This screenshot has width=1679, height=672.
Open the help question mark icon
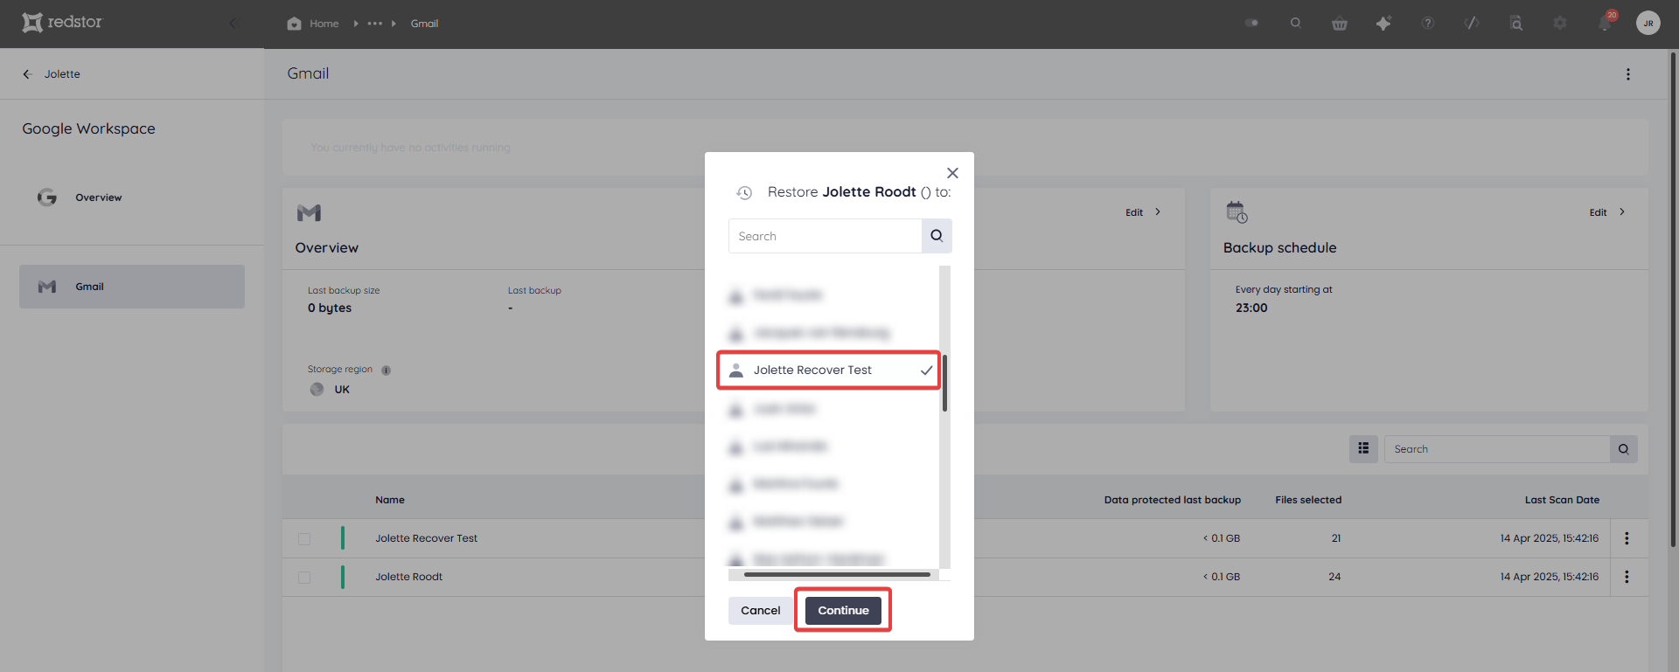(1428, 24)
